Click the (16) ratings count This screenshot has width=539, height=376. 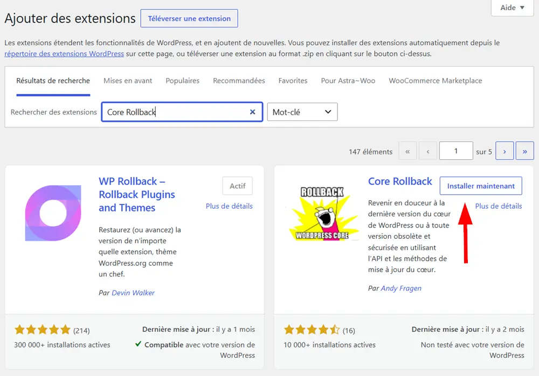coord(349,331)
